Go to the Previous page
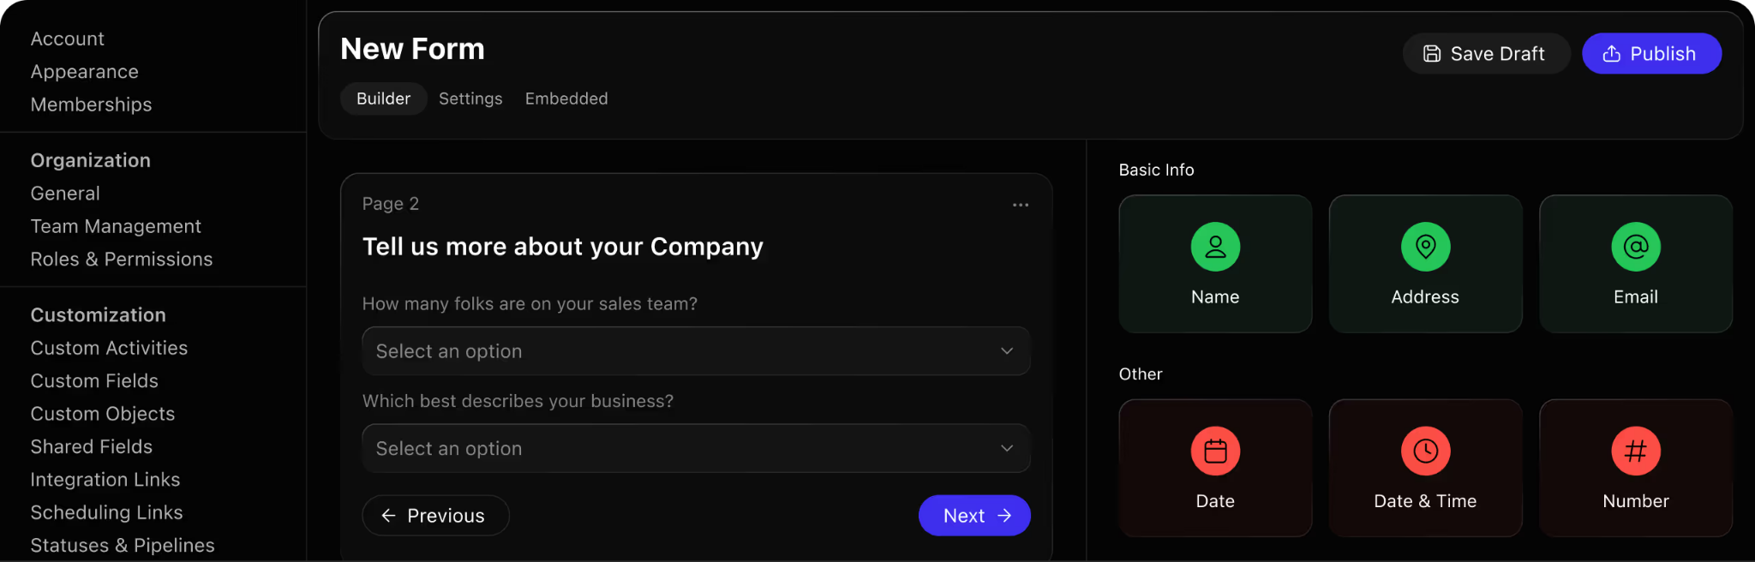 coord(435,516)
